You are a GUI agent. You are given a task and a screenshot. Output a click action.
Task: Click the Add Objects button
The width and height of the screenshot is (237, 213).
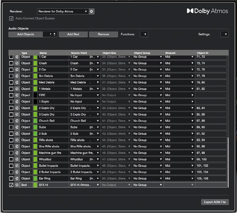[x=25, y=34]
